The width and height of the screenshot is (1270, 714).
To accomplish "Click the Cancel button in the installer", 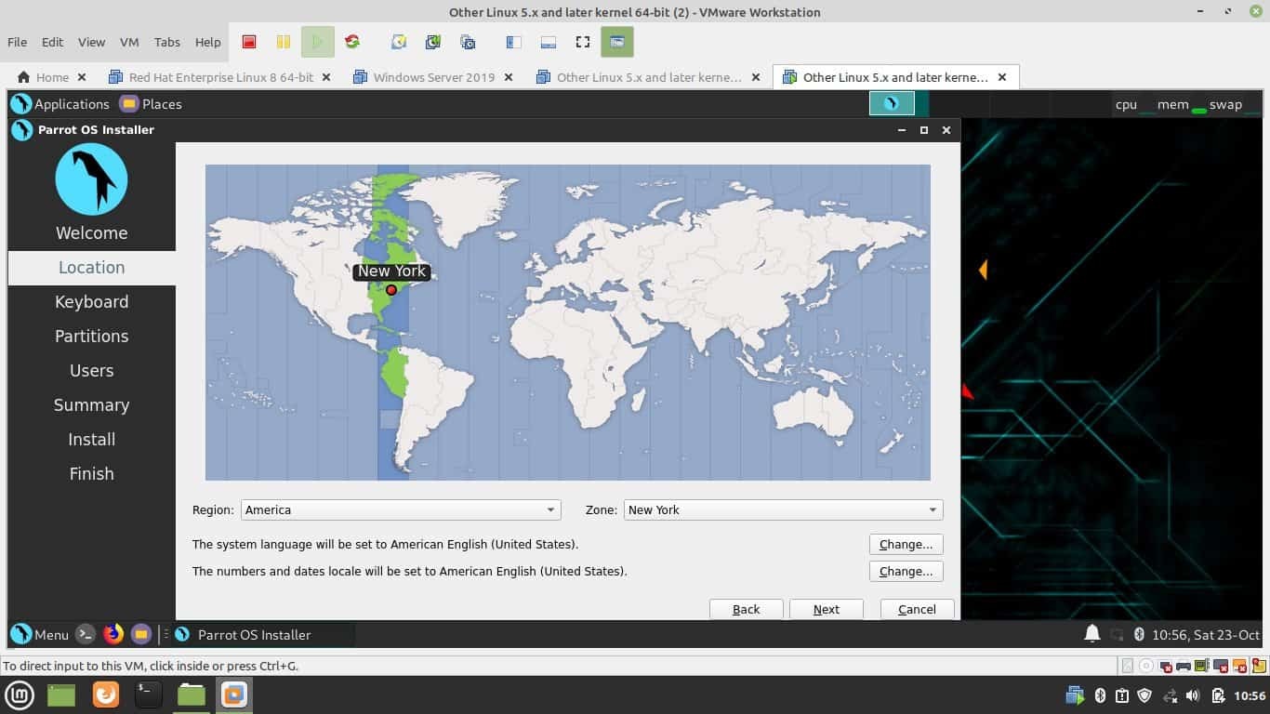I will click(x=917, y=609).
